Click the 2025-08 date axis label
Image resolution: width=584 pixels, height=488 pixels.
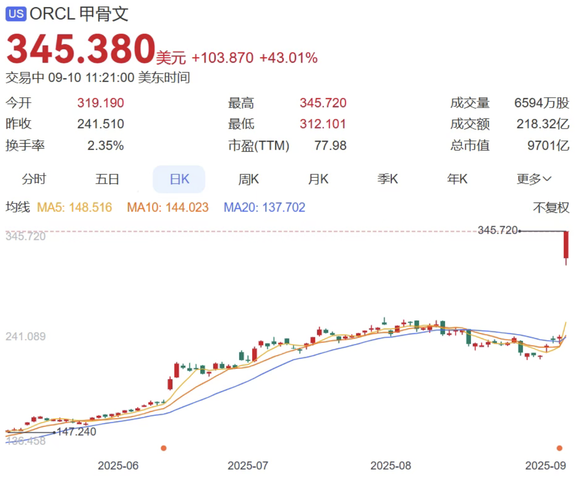[x=391, y=465]
